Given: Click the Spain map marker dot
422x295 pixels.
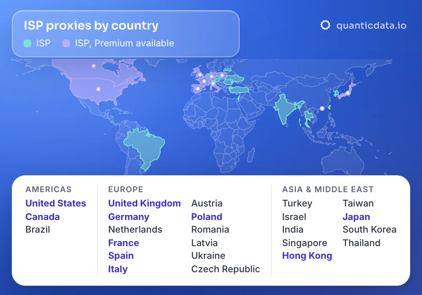Looking at the screenshot, I should point(198,88).
